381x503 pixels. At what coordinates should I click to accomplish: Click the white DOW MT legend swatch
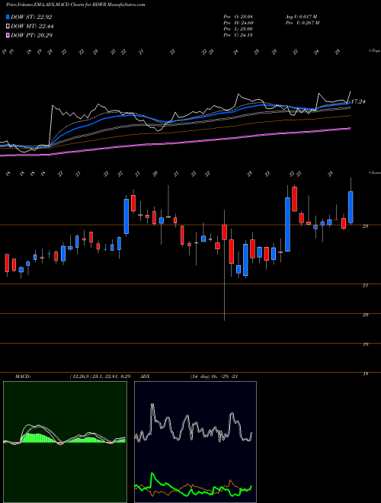pyautogui.click(x=8, y=27)
